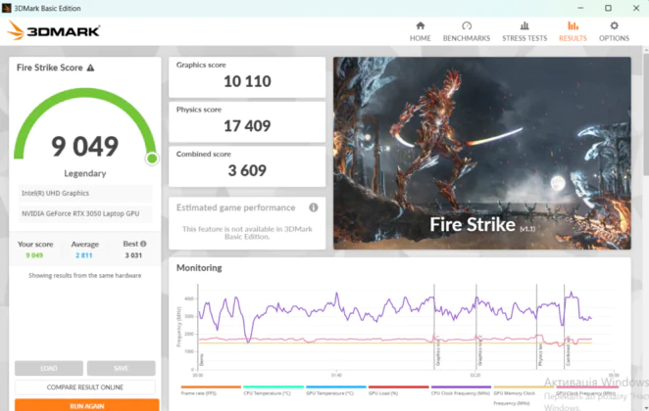Open the OPTIONS menu label

pos(614,38)
